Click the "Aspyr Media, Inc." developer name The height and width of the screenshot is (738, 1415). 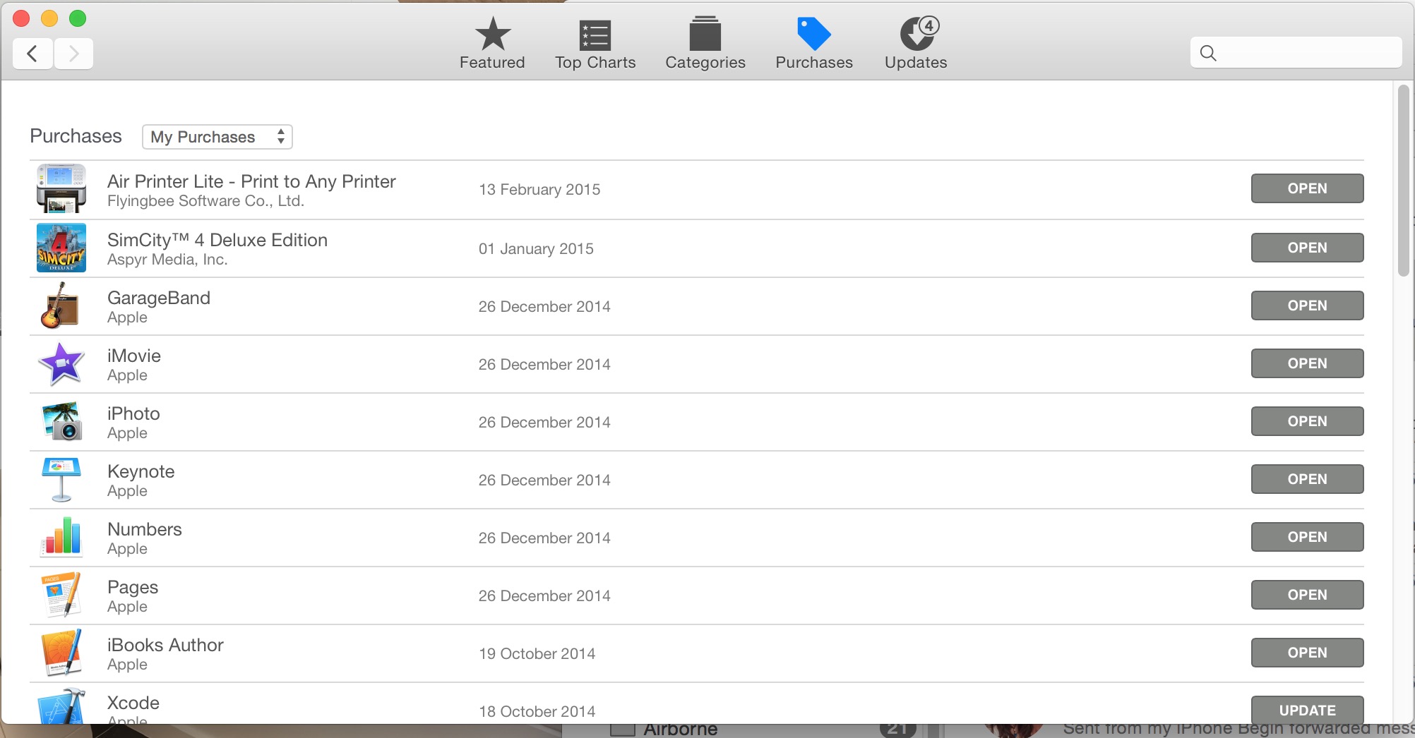[x=167, y=260]
